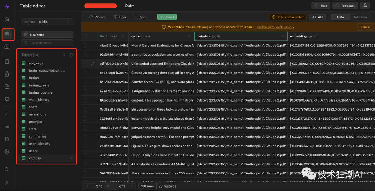This screenshot has height=191, width=375.
Task: Click RLS is not enabled button
Action: [287, 17]
